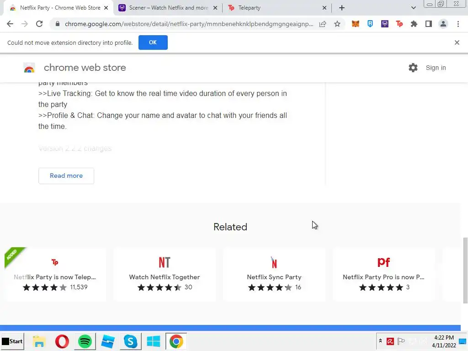This screenshot has width=468, height=351.
Task: Open Netflix Sync Party related extension
Action: click(274, 275)
